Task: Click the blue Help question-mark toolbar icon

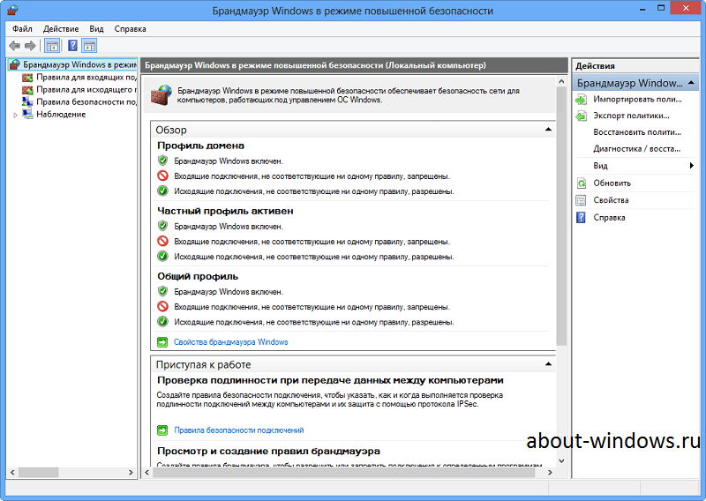Action: pos(72,46)
